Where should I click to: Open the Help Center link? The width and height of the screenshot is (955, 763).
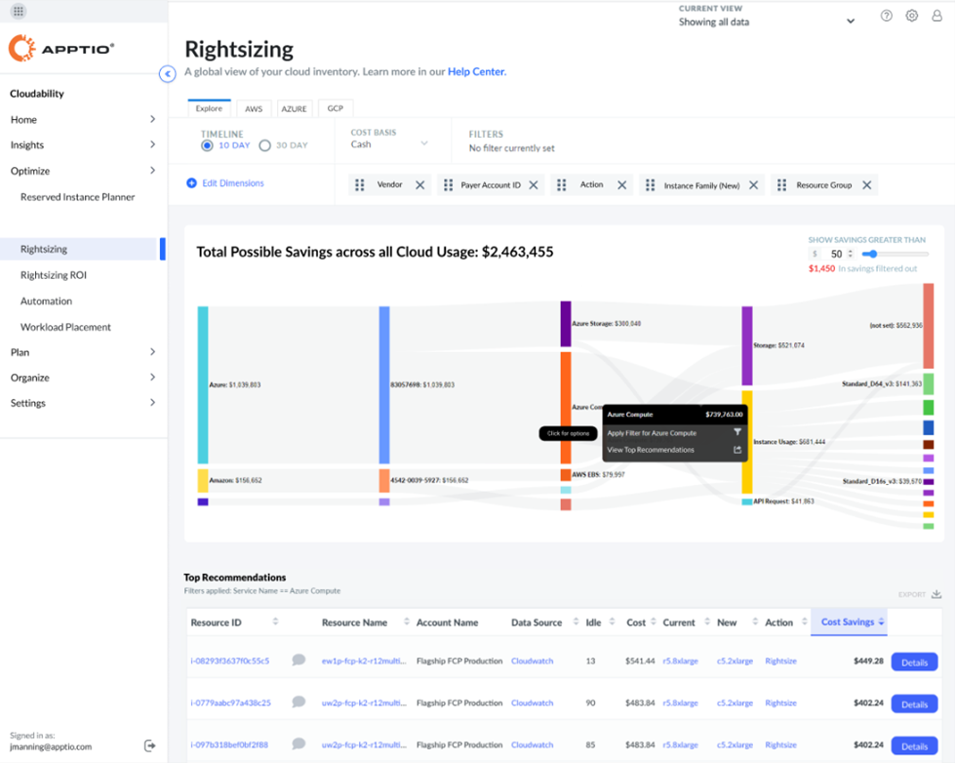click(476, 71)
